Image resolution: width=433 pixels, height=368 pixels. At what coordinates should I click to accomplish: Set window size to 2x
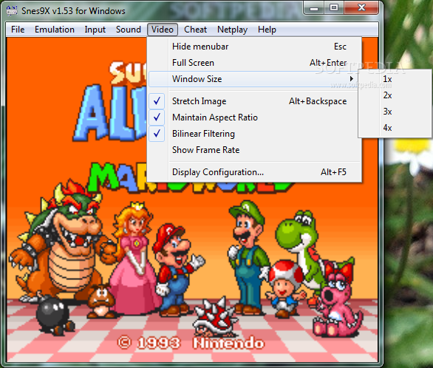(x=395, y=95)
